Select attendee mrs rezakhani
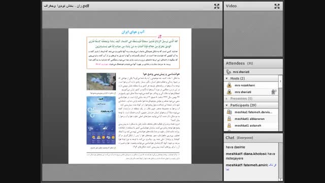 pos(251,85)
